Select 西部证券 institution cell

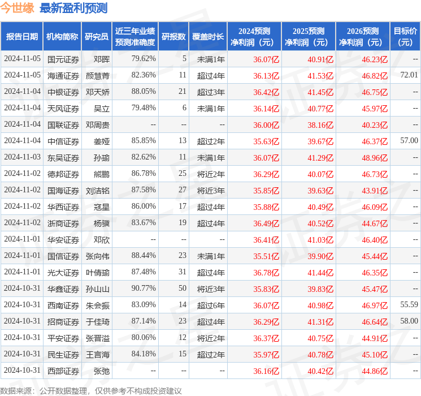(63, 371)
